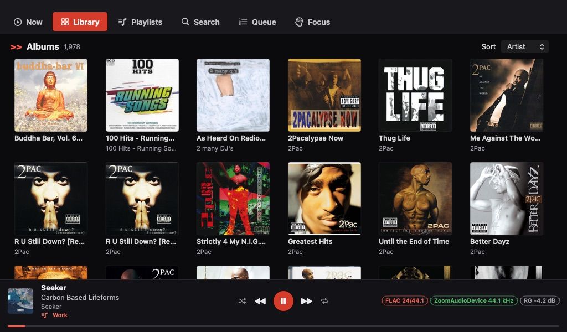Viewport: 567px width, 332px height.
Task: Open the Better Dayz album cover
Action: (x=507, y=199)
